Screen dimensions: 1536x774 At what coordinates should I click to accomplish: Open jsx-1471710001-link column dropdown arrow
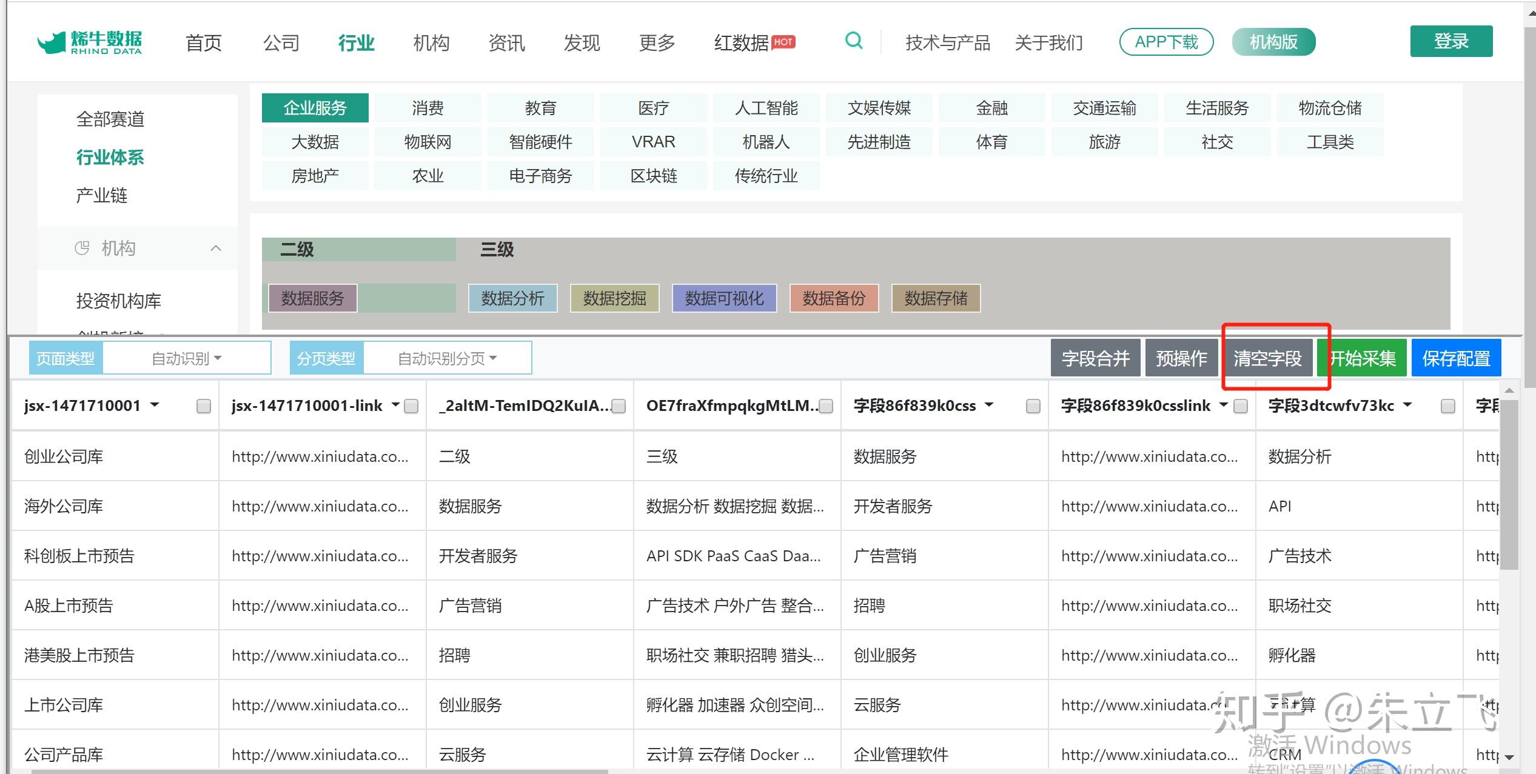(x=395, y=405)
